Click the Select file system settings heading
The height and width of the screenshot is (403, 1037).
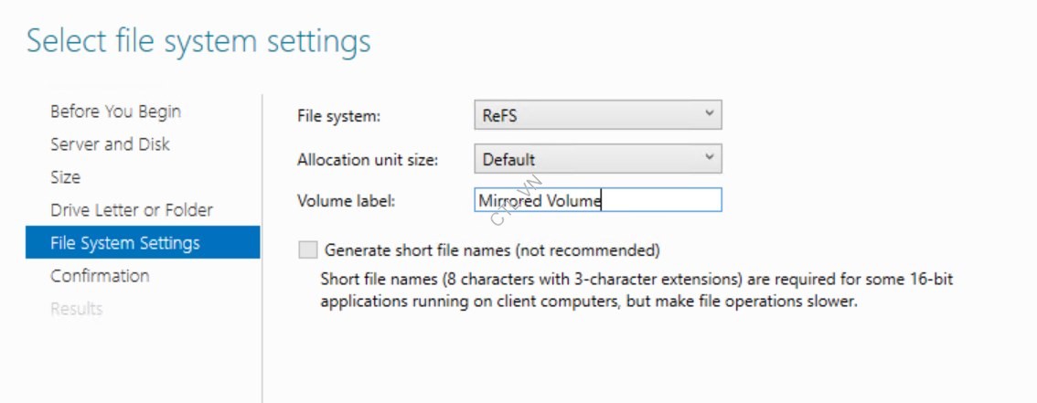(198, 41)
